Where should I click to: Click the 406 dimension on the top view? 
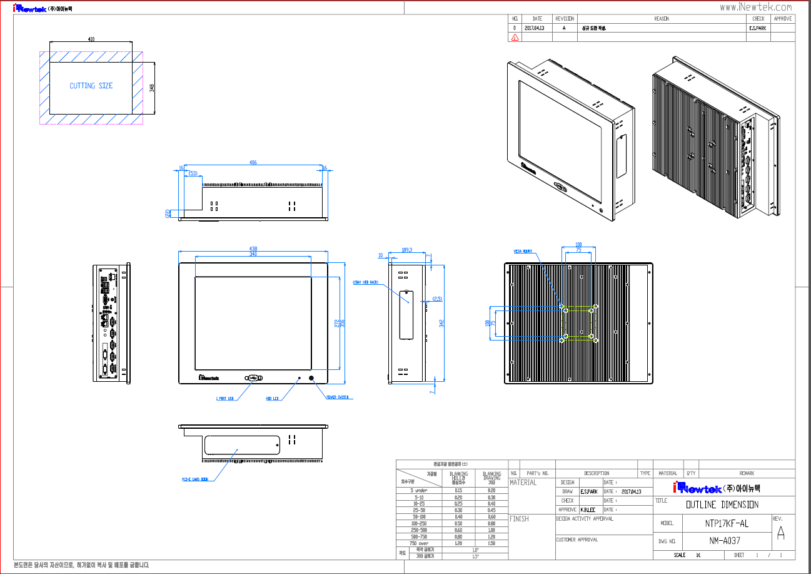(x=253, y=163)
